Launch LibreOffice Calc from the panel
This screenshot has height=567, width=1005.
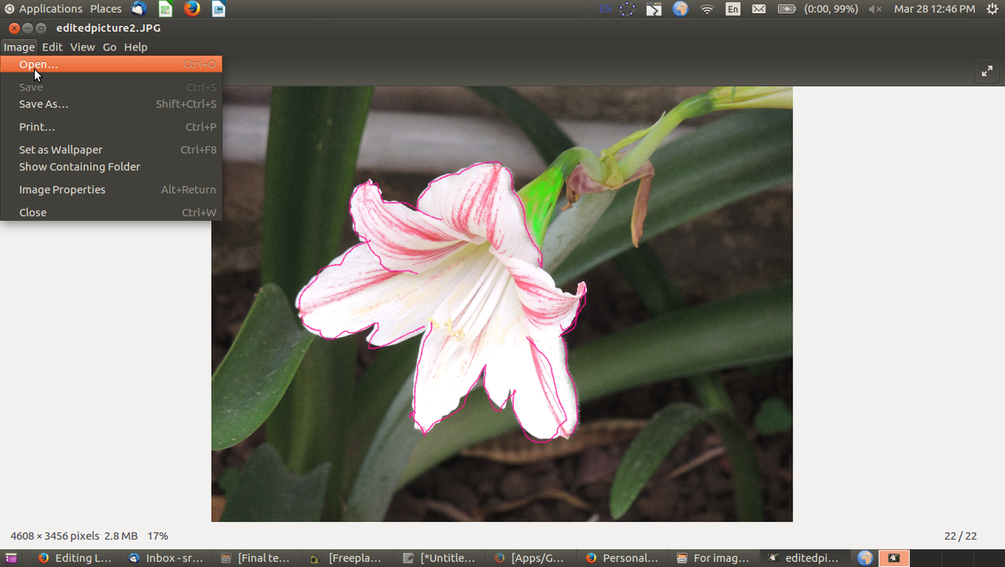tap(166, 8)
